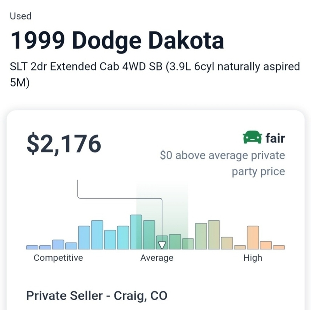Click the Competitive label under the chart

[58, 258]
